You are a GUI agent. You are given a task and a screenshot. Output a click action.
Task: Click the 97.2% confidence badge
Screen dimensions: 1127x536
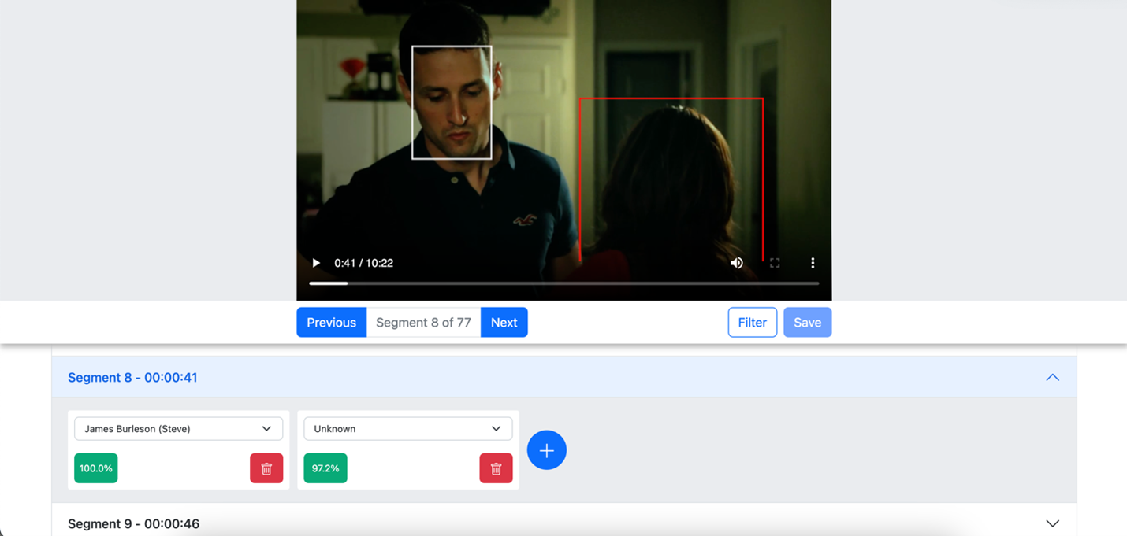tap(325, 468)
